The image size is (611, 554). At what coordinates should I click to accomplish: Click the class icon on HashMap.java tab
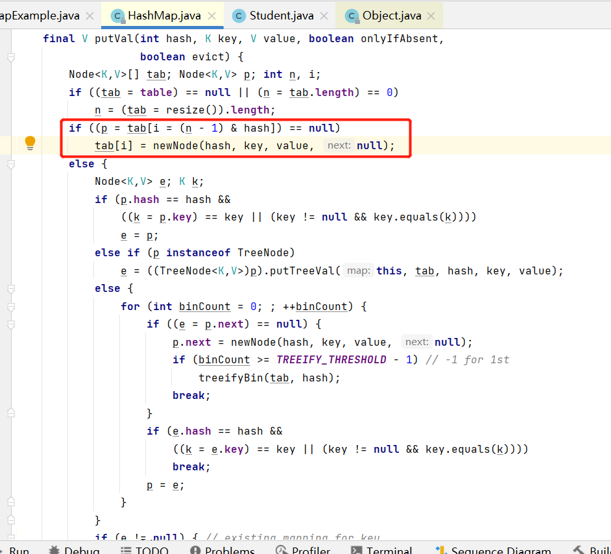[x=118, y=16]
